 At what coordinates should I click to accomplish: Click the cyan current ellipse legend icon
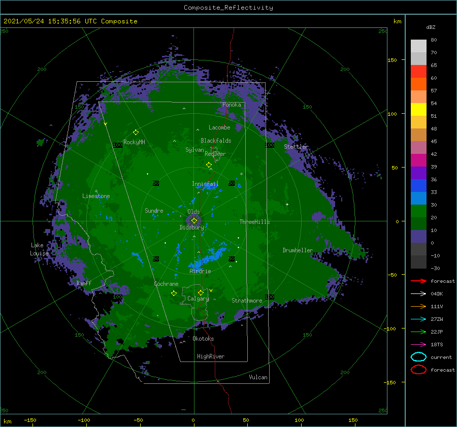click(x=418, y=357)
